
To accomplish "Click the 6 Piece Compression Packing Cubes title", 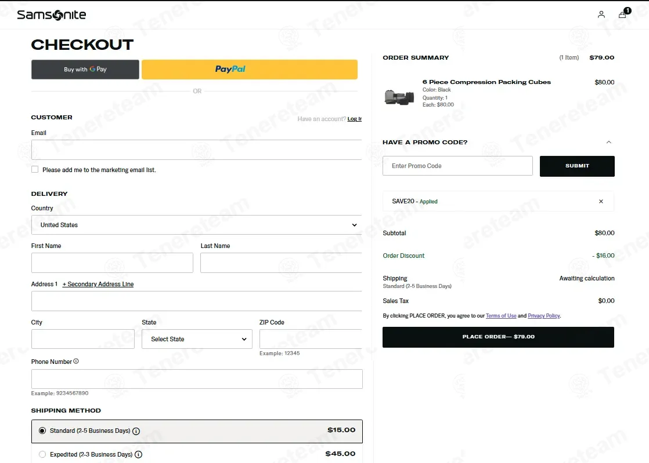I will pyautogui.click(x=486, y=82).
